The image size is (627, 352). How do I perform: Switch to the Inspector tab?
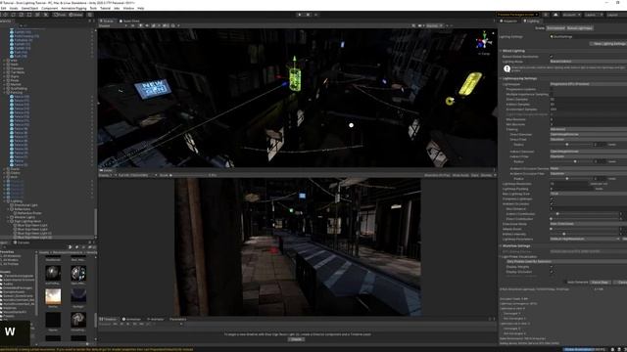tap(509, 22)
